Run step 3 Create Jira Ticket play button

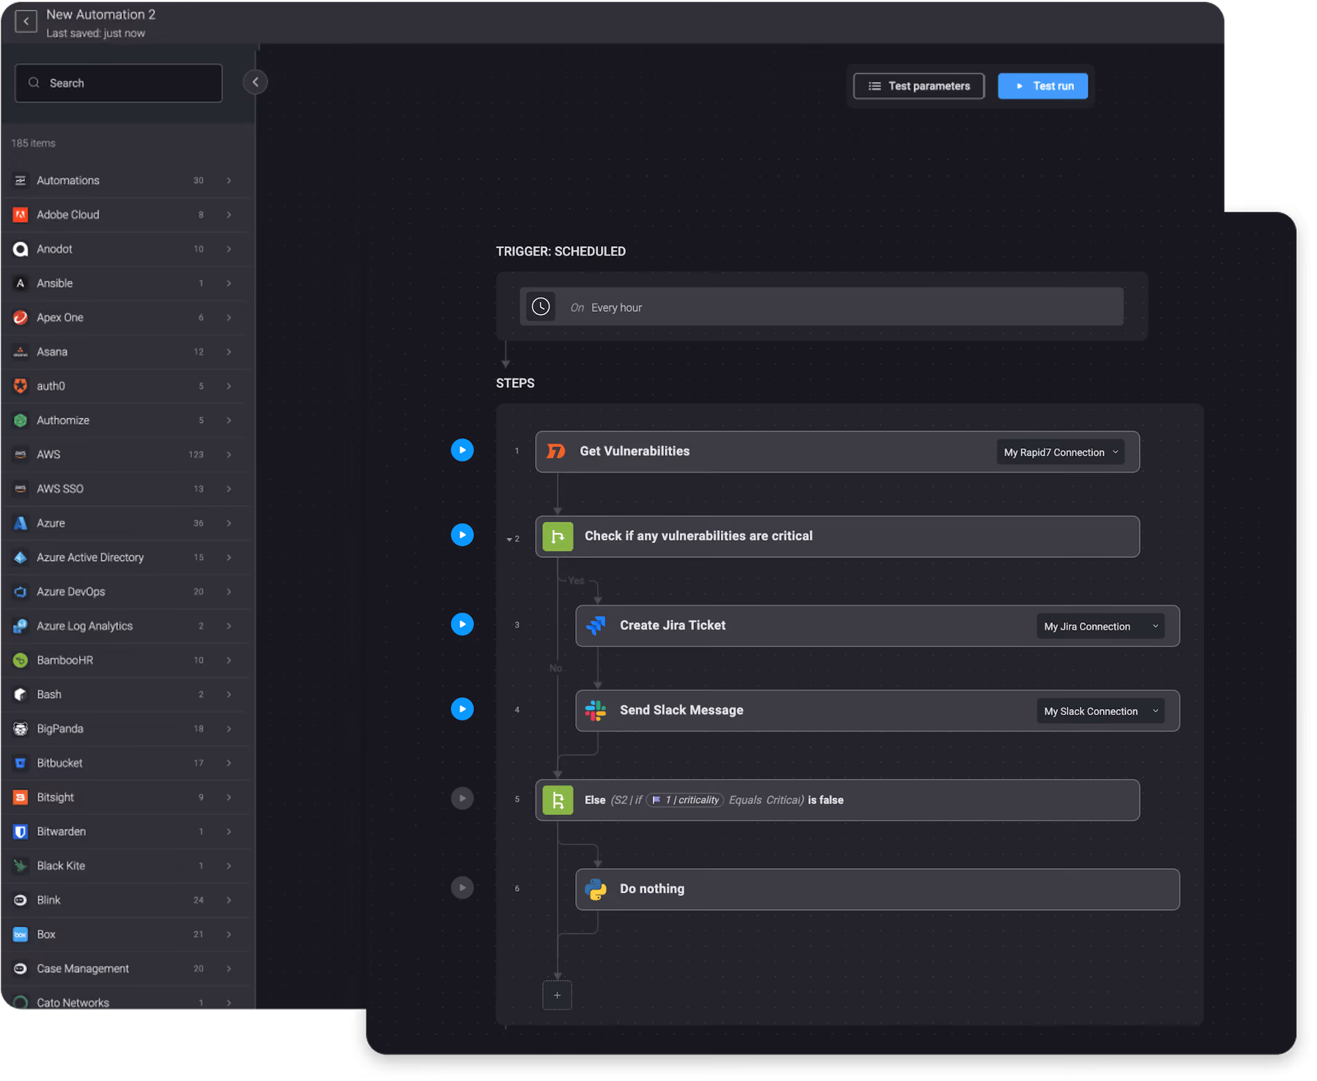point(462,624)
